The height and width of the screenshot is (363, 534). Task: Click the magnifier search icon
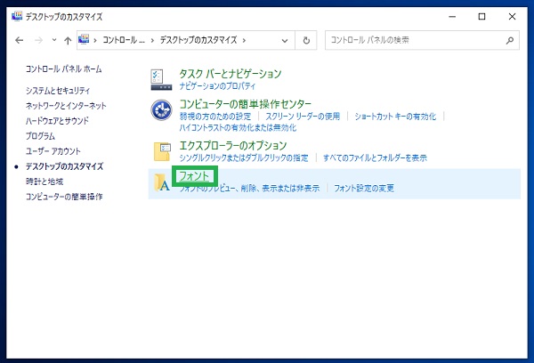[509, 41]
